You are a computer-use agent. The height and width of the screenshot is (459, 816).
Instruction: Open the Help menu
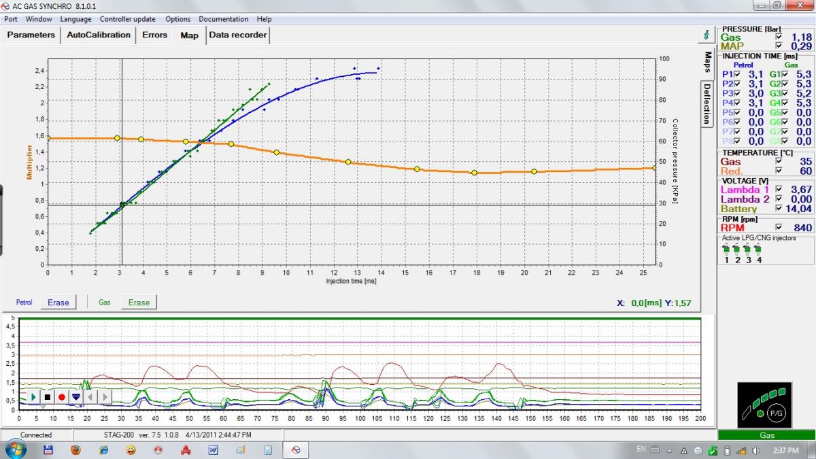click(x=264, y=19)
